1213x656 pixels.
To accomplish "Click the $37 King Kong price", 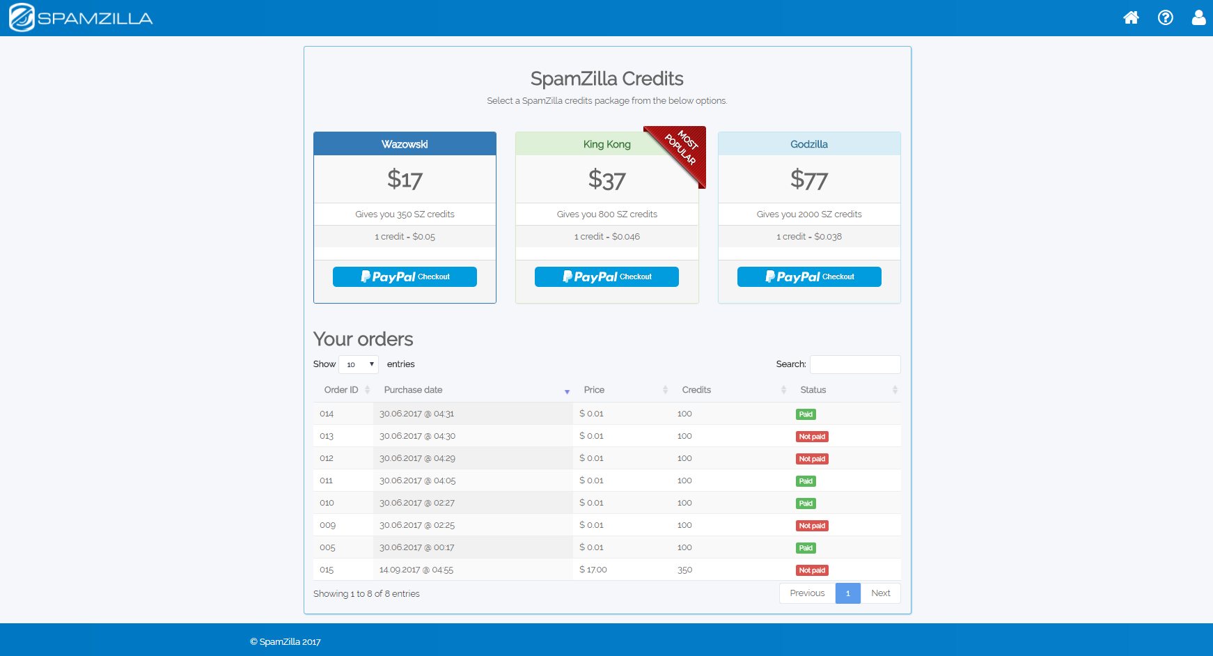I will coord(606,180).
